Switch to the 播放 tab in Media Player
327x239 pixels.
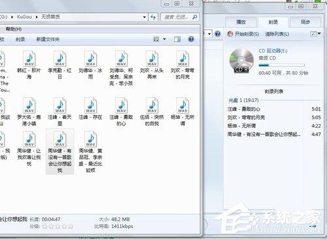(x=241, y=22)
